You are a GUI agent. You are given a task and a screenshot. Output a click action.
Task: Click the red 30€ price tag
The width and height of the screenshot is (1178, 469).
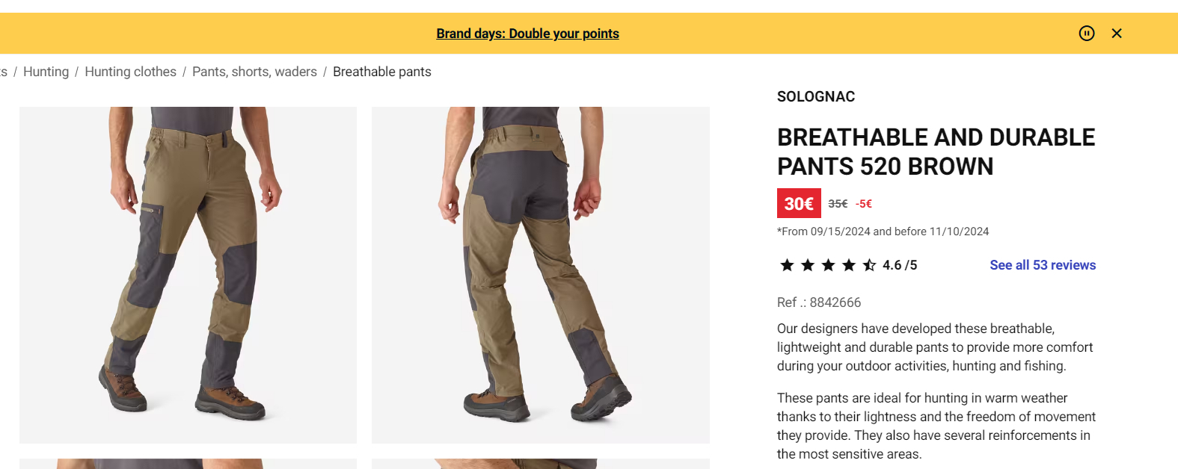pyautogui.click(x=799, y=203)
